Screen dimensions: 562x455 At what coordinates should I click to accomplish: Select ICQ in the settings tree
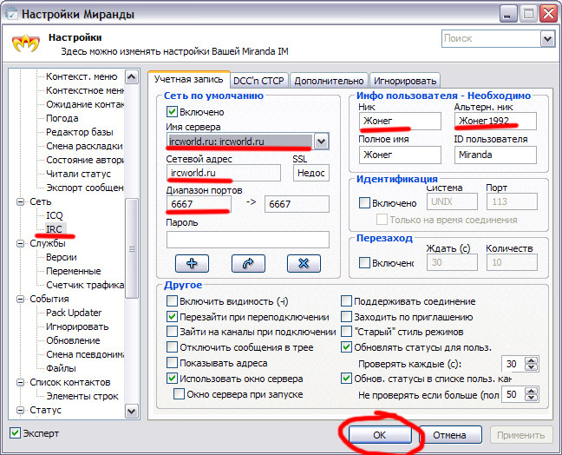pyautogui.click(x=55, y=215)
